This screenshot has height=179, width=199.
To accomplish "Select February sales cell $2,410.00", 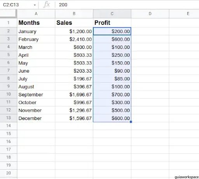I will (x=74, y=39).
